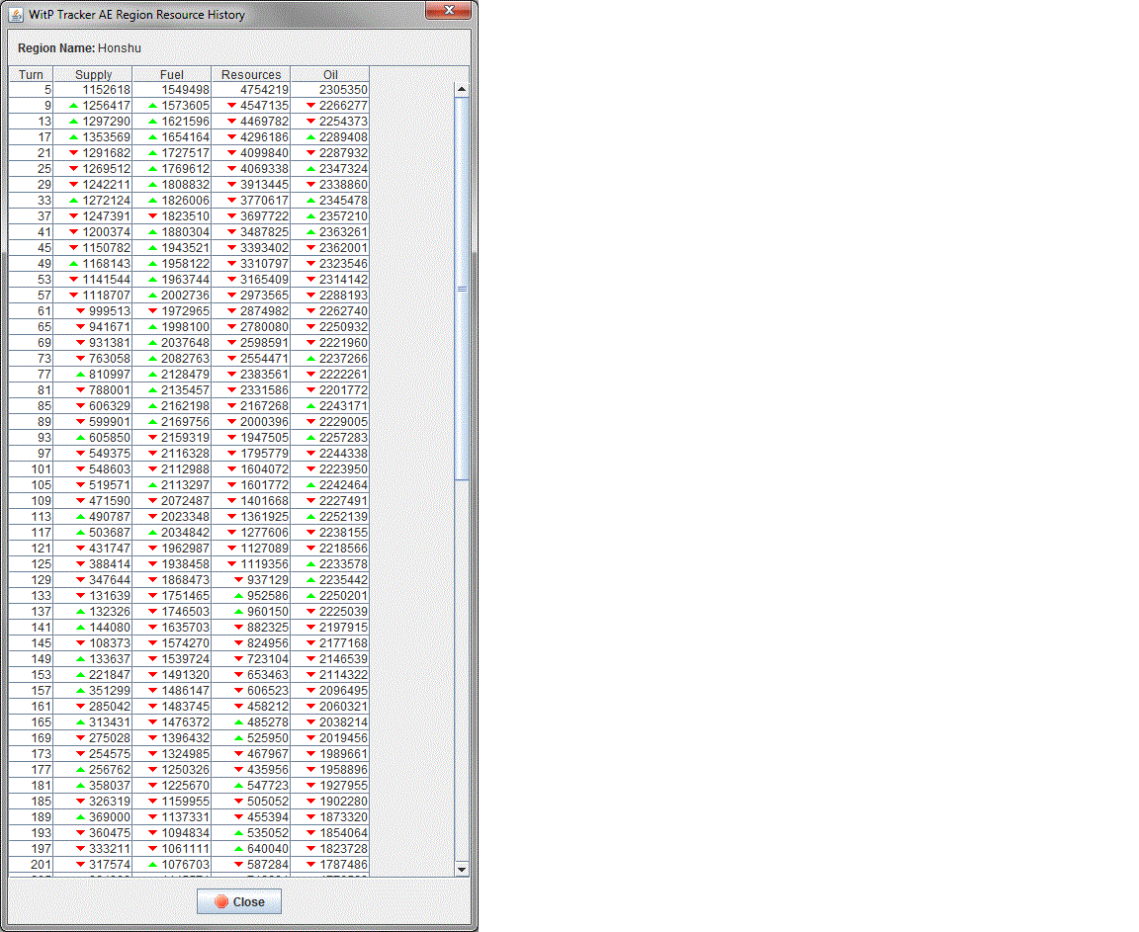The height and width of the screenshot is (932, 1139).
Task: Click Resources cell 937129
Action: click(x=250, y=580)
